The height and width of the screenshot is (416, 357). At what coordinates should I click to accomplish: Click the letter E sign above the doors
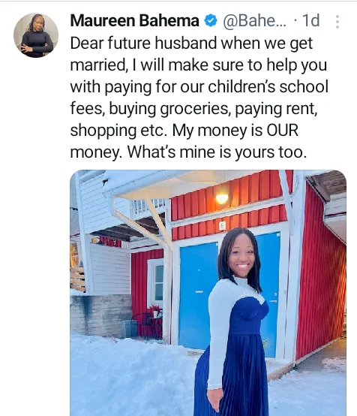222,226
